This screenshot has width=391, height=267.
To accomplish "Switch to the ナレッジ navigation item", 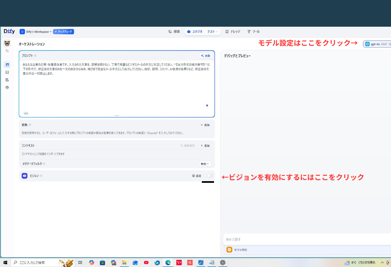I will click(234, 31).
